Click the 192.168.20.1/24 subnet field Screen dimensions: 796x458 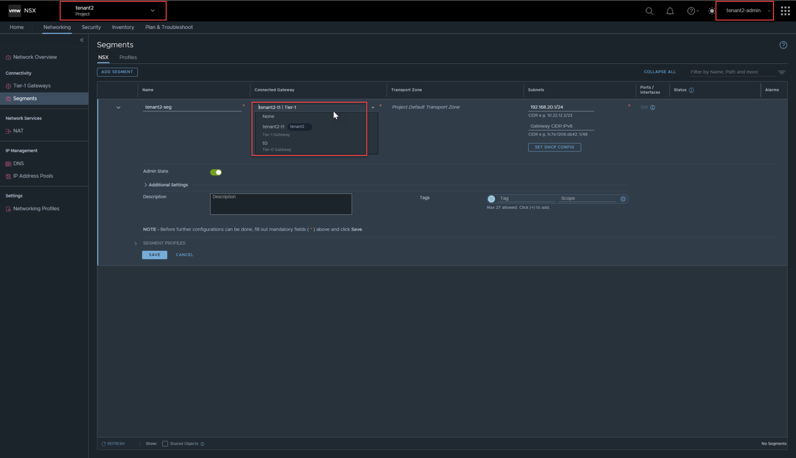point(561,107)
